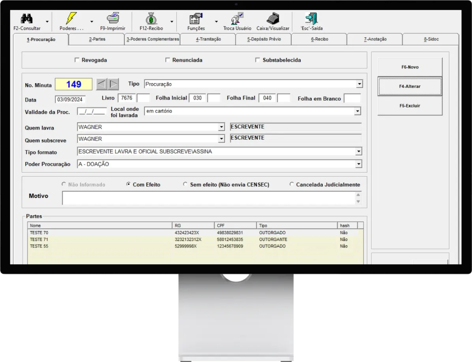Switch to the 2-Partes tab
The image size is (472, 362).
click(x=97, y=39)
